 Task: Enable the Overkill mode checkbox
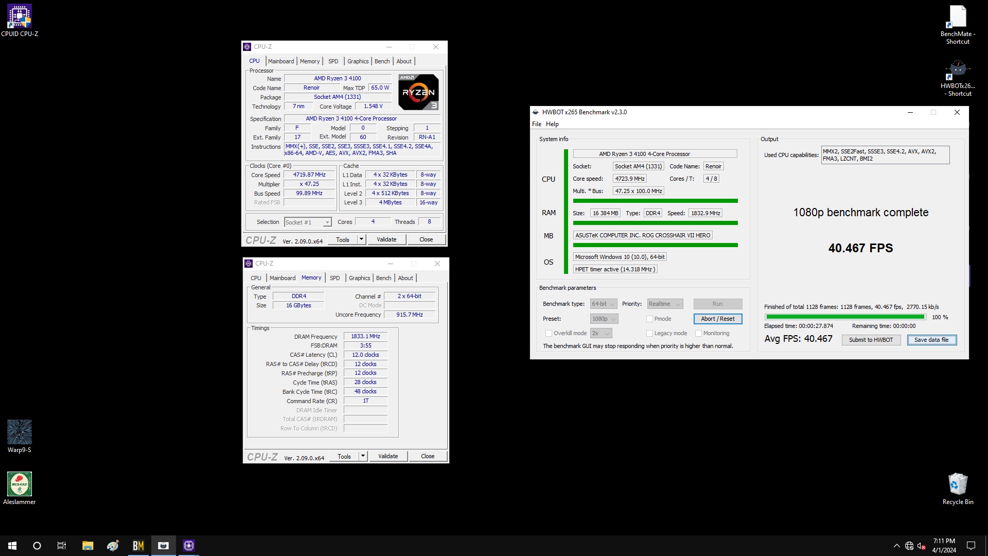click(549, 334)
